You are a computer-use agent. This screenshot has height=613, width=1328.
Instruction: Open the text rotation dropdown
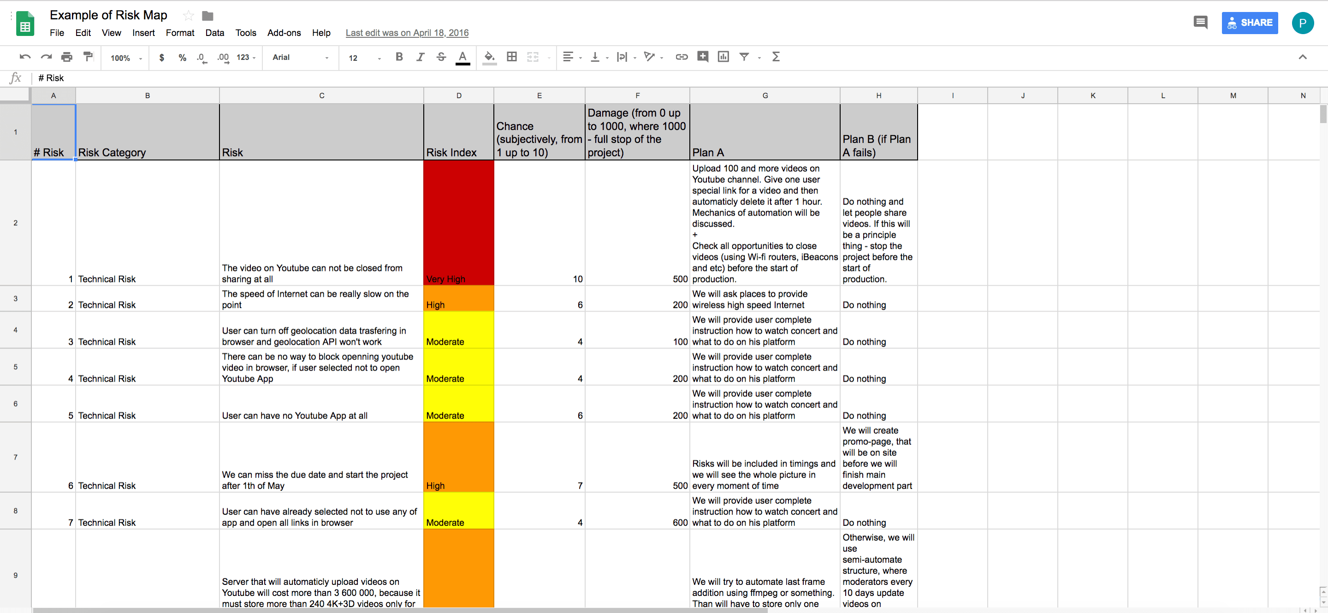coord(653,57)
